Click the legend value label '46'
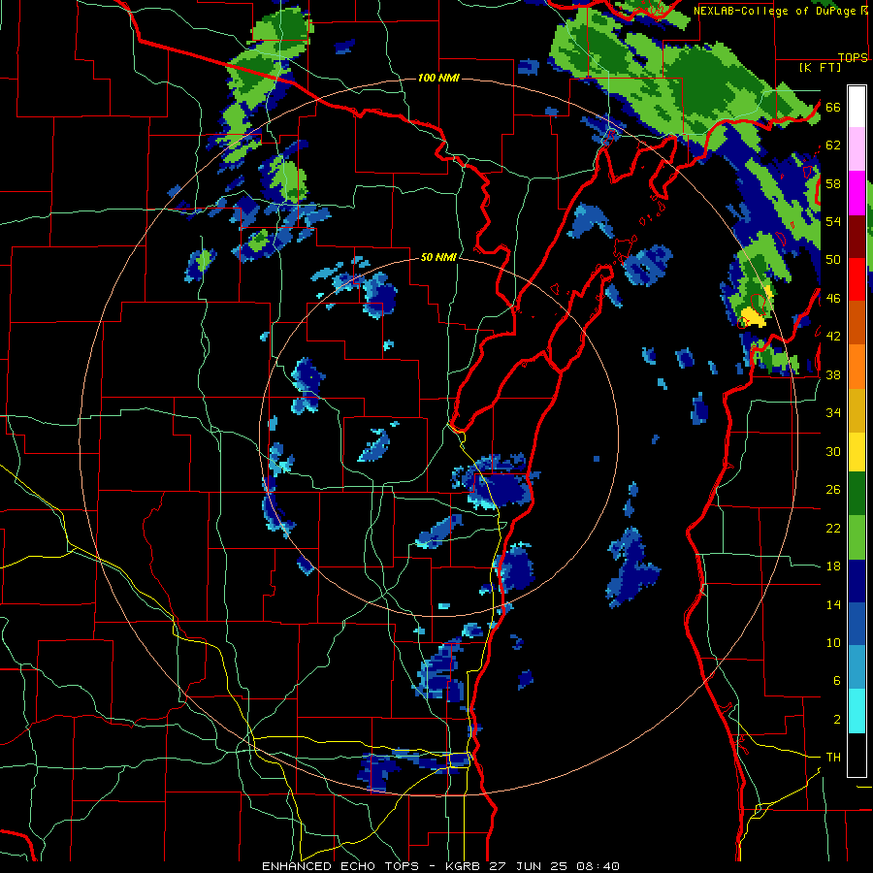873x873 pixels. [x=833, y=299]
